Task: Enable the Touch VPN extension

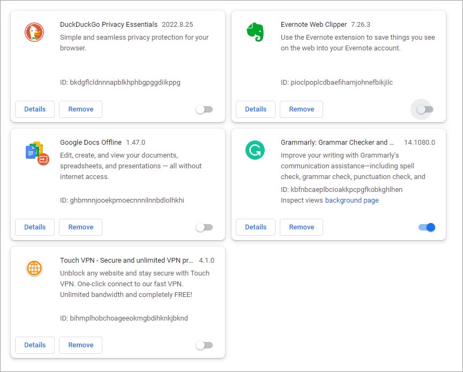Action: pos(204,345)
